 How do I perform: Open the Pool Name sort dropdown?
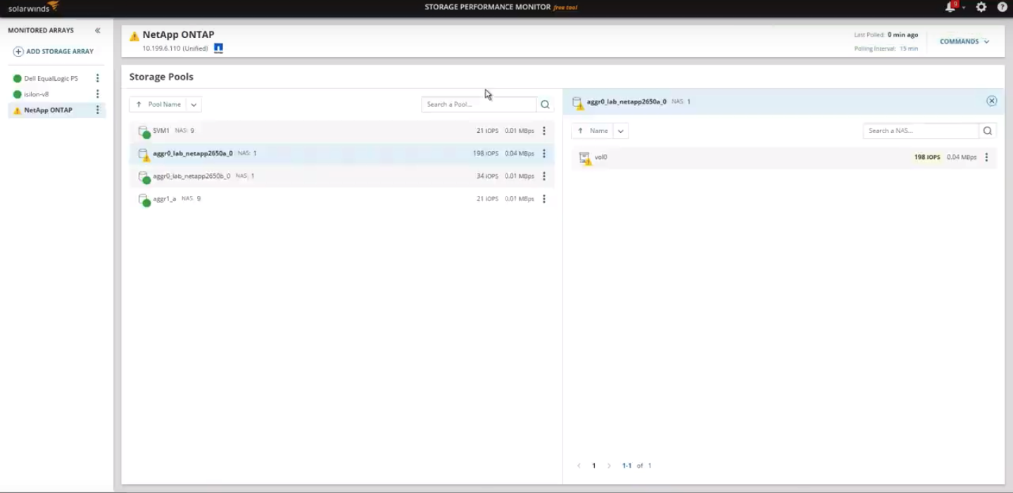(194, 103)
